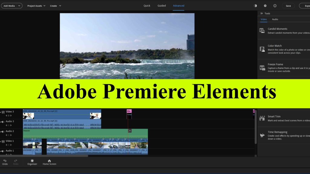Go to Home Screen icon
Viewport: 310px width, 174px height.
point(49,161)
